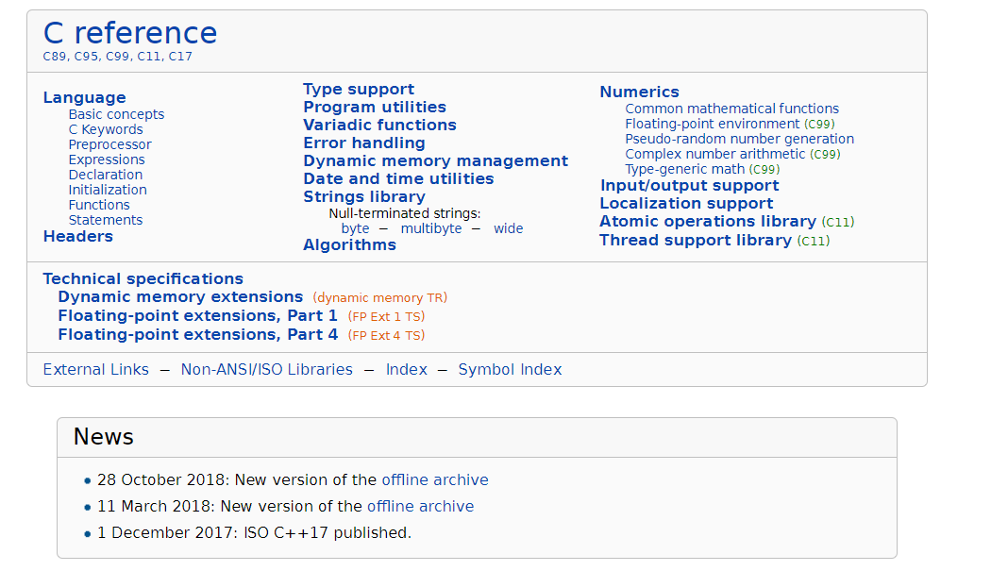Open Non-ANSI/ISO Libraries link

point(267,370)
